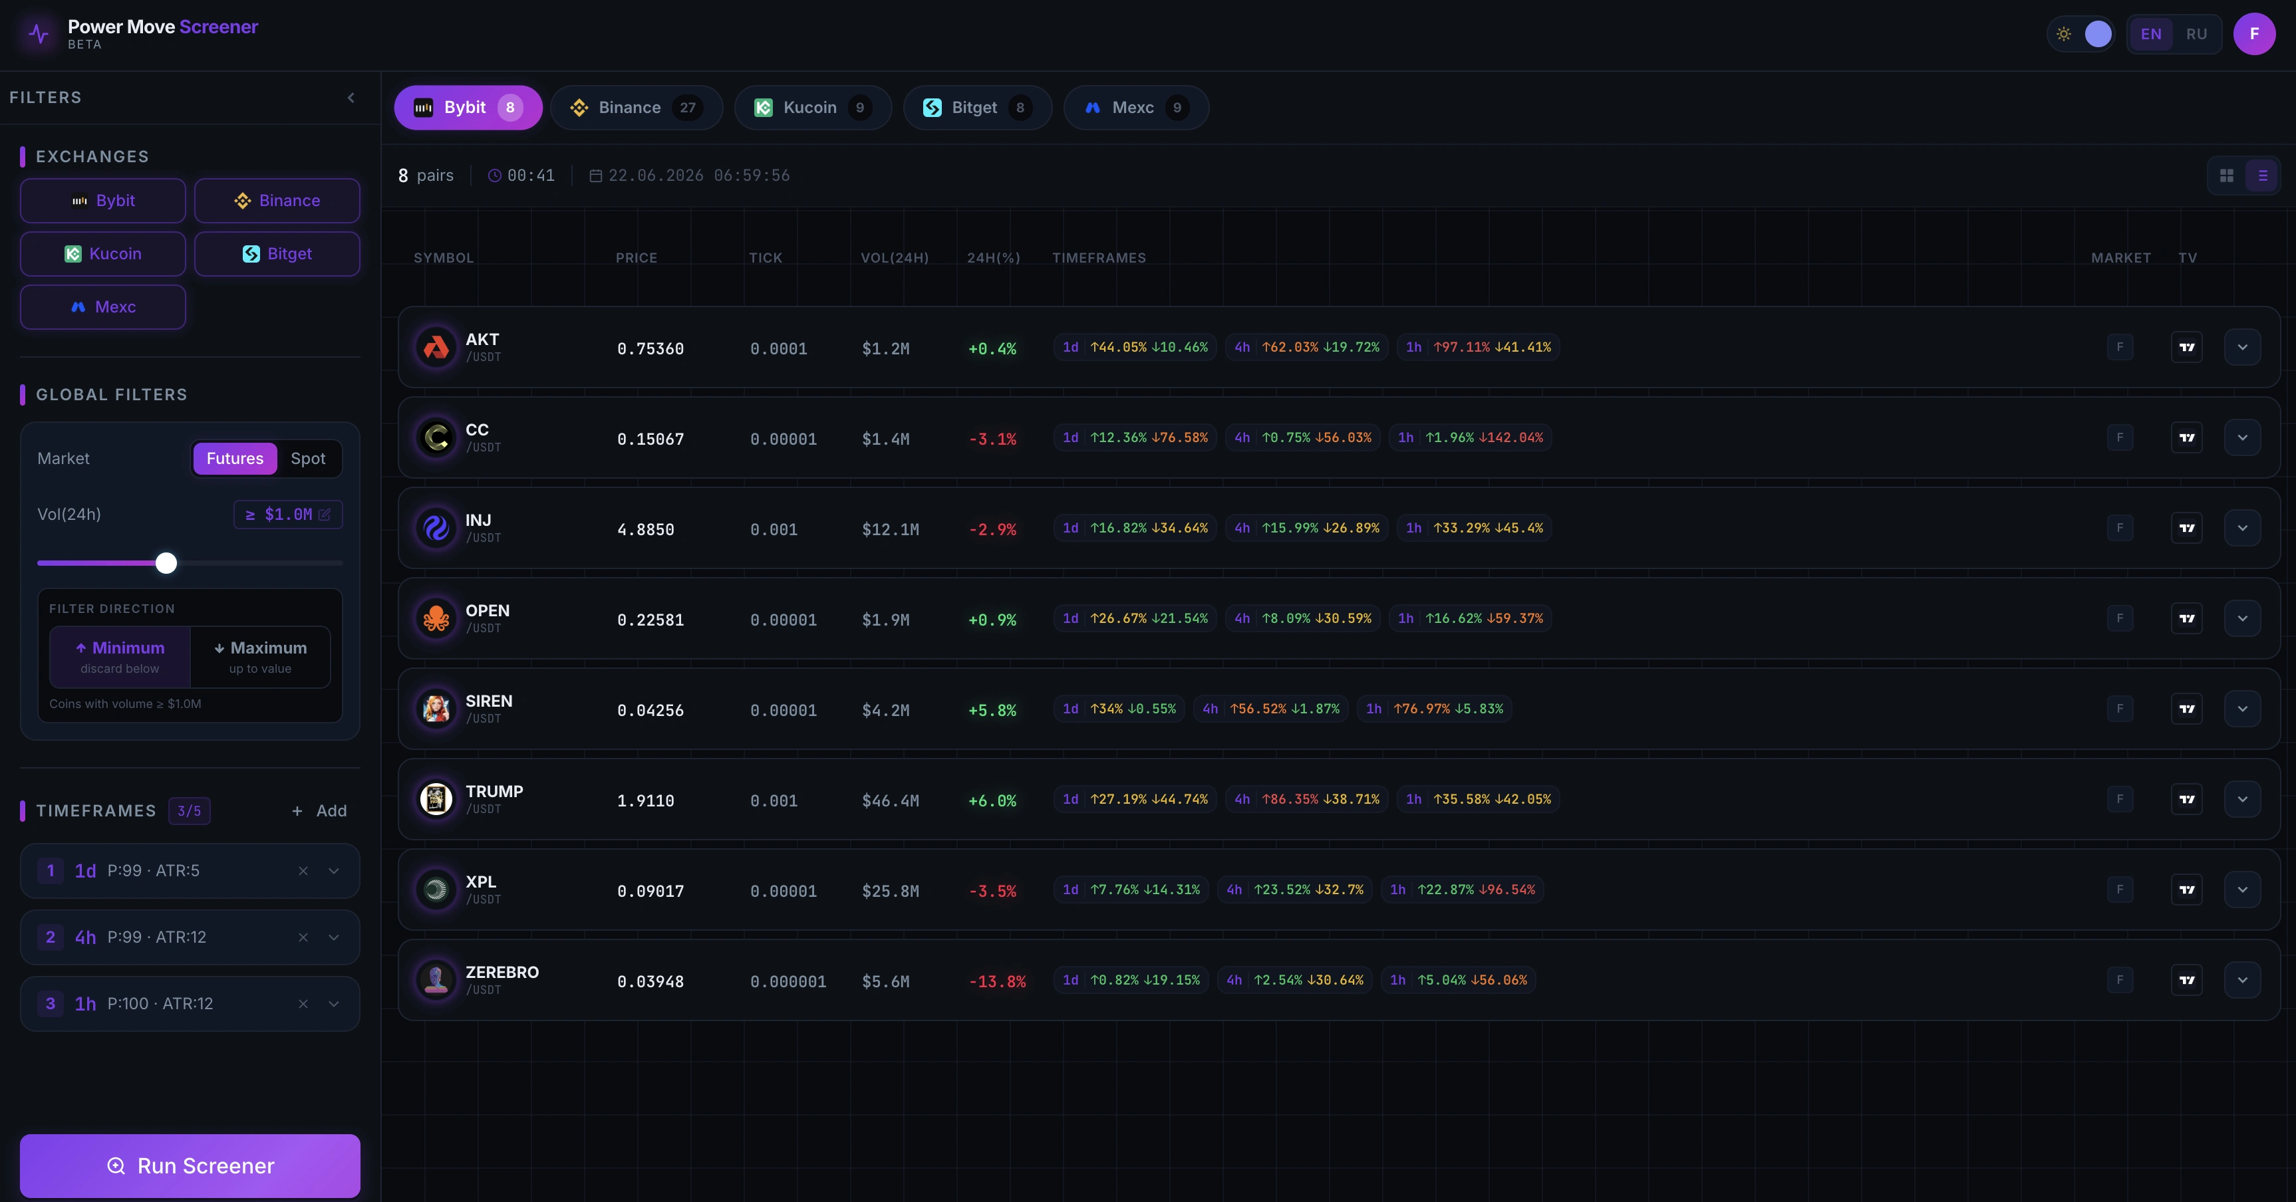Expand the 1h timeframe settings
Screen dimensions: 2296x1202
pos(335,1004)
